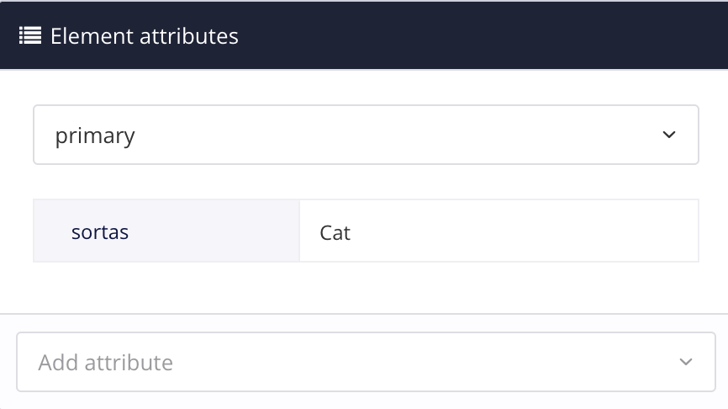This screenshot has height=409, width=728.
Task: Toggle the Add attribute down arrow
Action: (x=686, y=362)
